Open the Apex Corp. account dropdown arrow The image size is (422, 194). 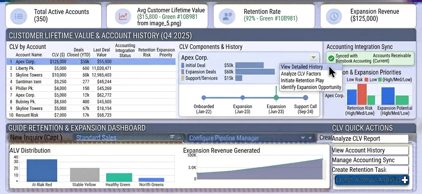pyautogui.click(x=313, y=57)
